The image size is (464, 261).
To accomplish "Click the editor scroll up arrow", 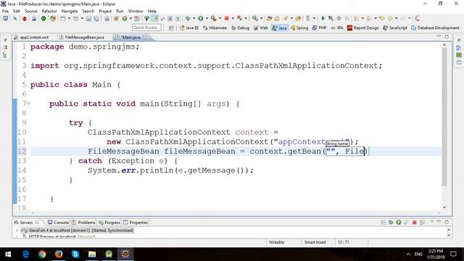I will [x=444, y=45].
